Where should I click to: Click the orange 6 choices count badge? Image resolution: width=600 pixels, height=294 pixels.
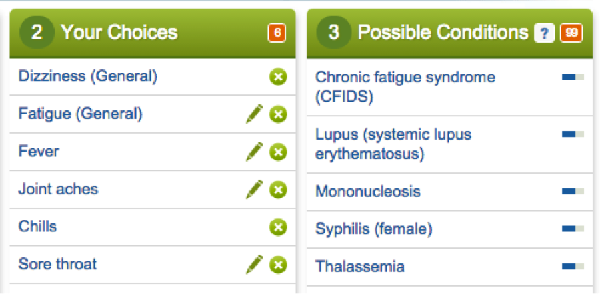(277, 33)
